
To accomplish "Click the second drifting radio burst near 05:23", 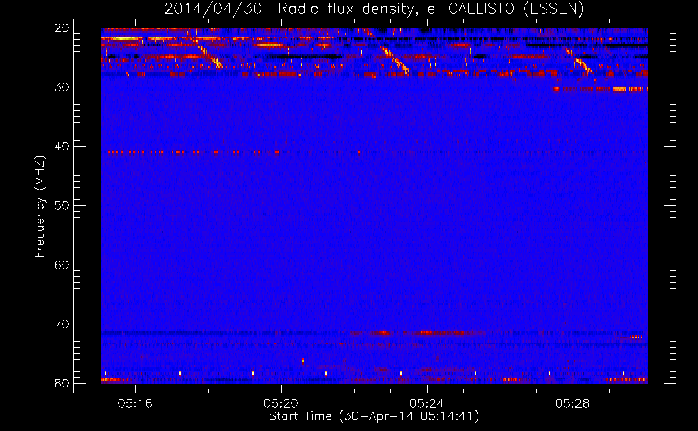I will [x=396, y=60].
